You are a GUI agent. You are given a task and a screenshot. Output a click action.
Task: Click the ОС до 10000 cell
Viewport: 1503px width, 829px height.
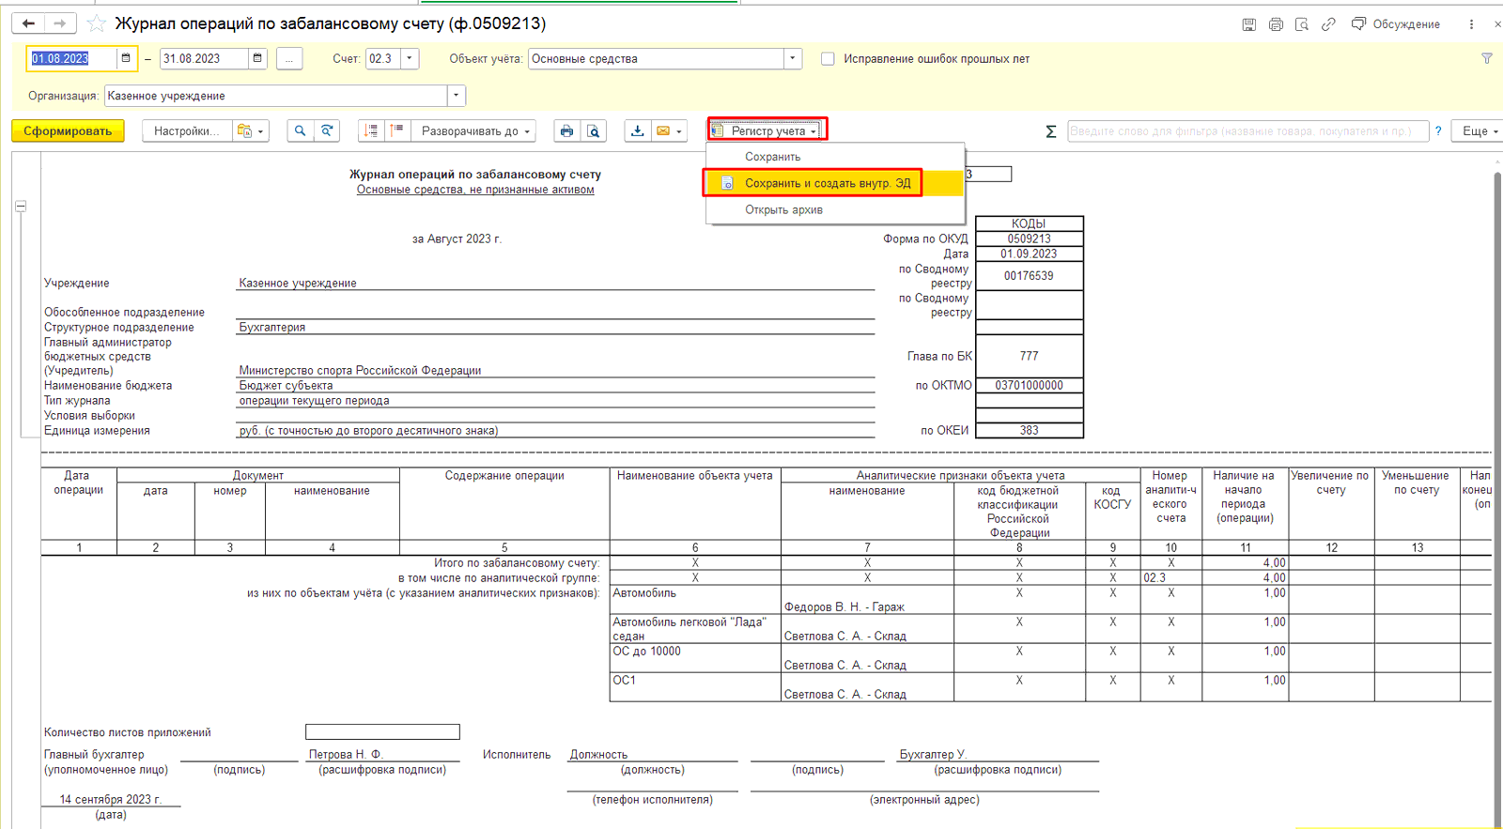(695, 658)
